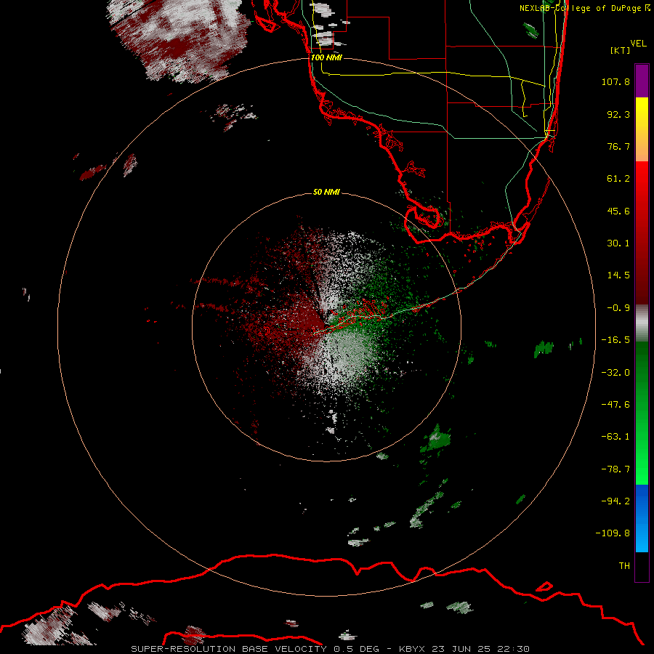Click the -0.9 velocity scale value

[x=618, y=308]
